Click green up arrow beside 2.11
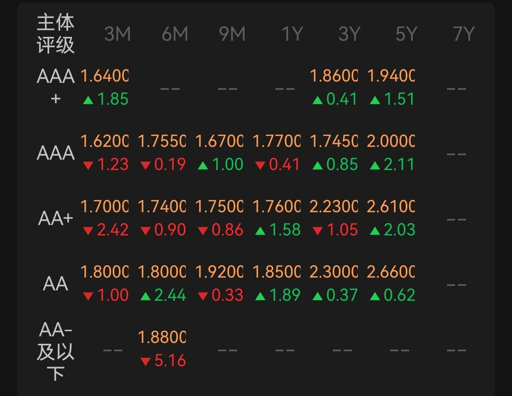This screenshot has height=396, width=512. 375,165
